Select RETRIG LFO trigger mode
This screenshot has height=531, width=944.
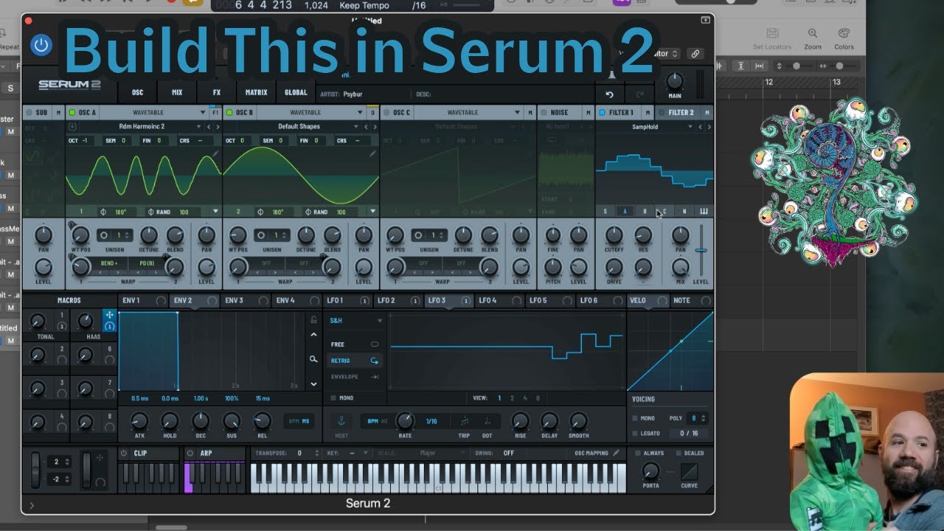click(355, 361)
